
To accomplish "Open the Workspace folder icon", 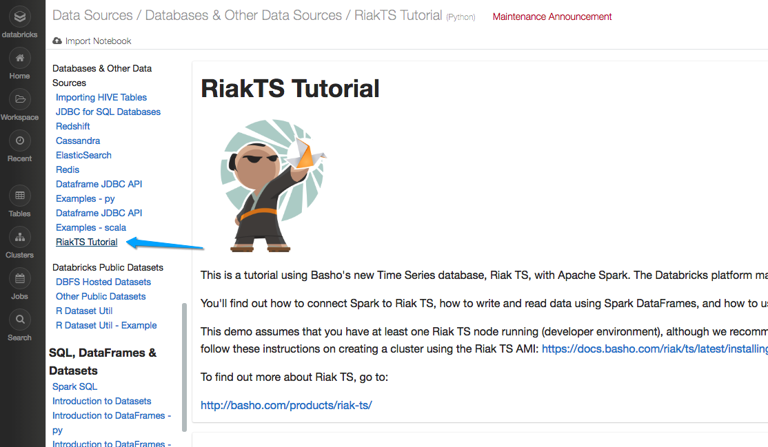I will point(19,100).
